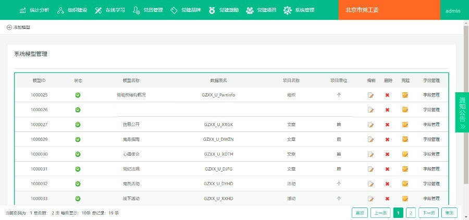
Task: Click clone icon for row 1000029
Action: (x=405, y=140)
